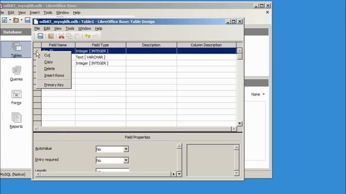Click the Edit Data icon in Table Design toolbar
This screenshot has width=346, height=194.
(x=51, y=36)
